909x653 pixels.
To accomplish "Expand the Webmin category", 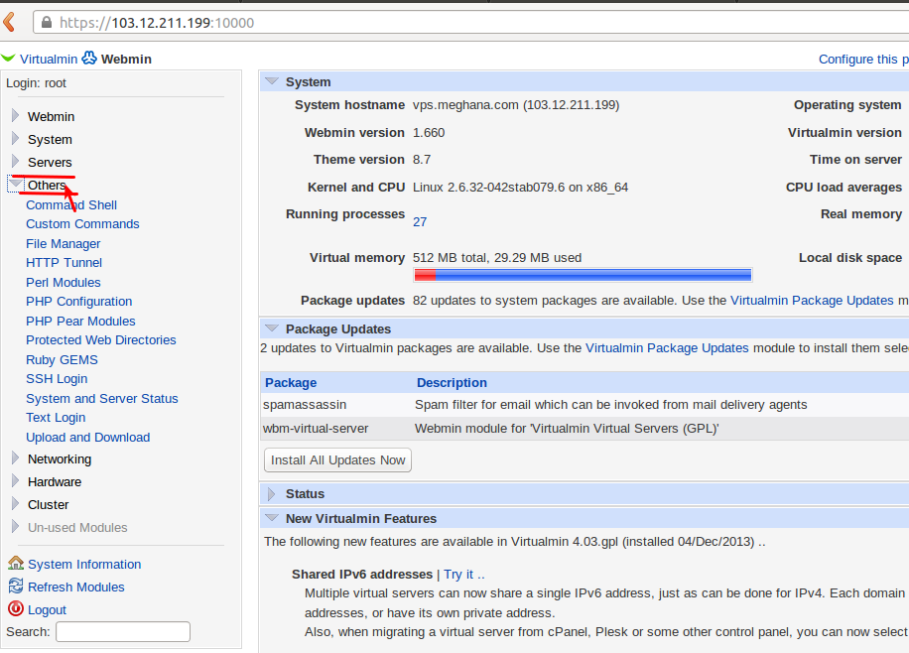I will [x=16, y=116].
